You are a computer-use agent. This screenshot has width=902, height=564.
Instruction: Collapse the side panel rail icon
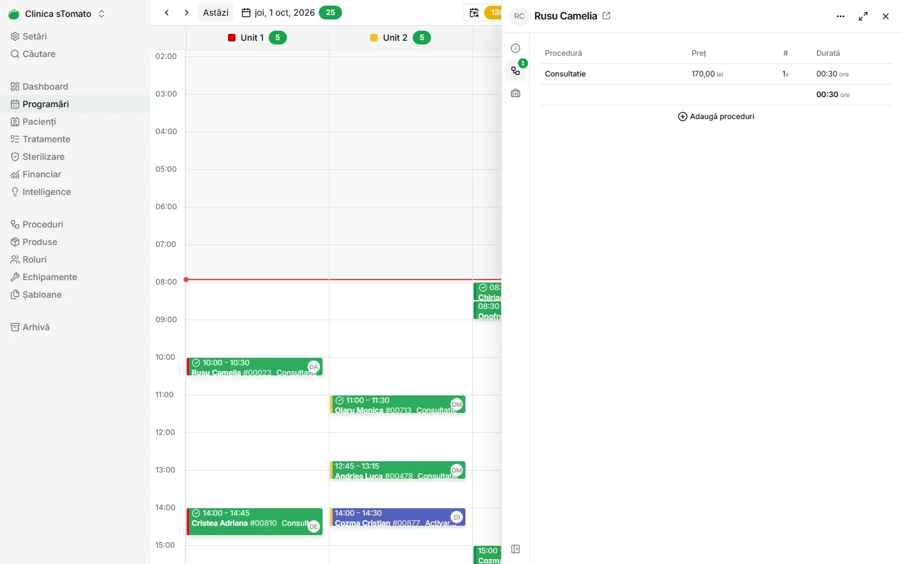pyautogui.click(x=516, y=550)
